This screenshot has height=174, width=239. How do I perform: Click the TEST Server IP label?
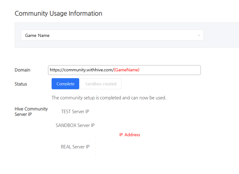pos(75,112)
